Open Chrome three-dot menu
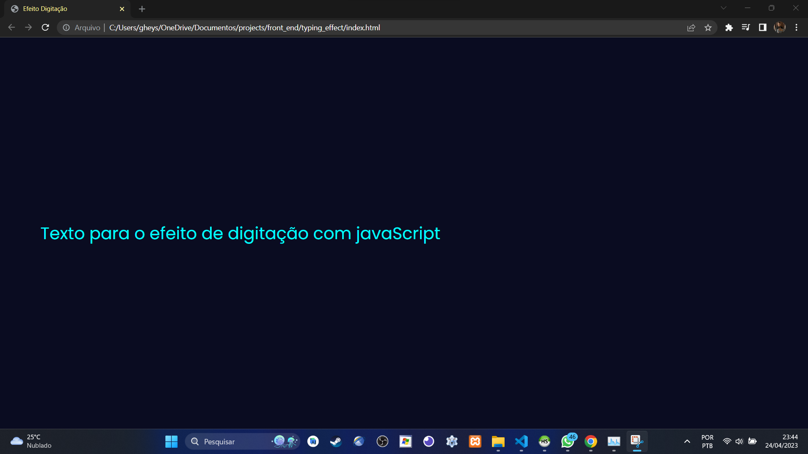The image size is (808, 454). (796, 28)
